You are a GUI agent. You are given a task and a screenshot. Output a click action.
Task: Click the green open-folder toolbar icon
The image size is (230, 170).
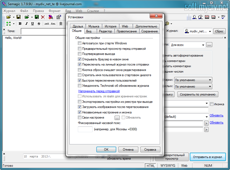click(27, 17)
